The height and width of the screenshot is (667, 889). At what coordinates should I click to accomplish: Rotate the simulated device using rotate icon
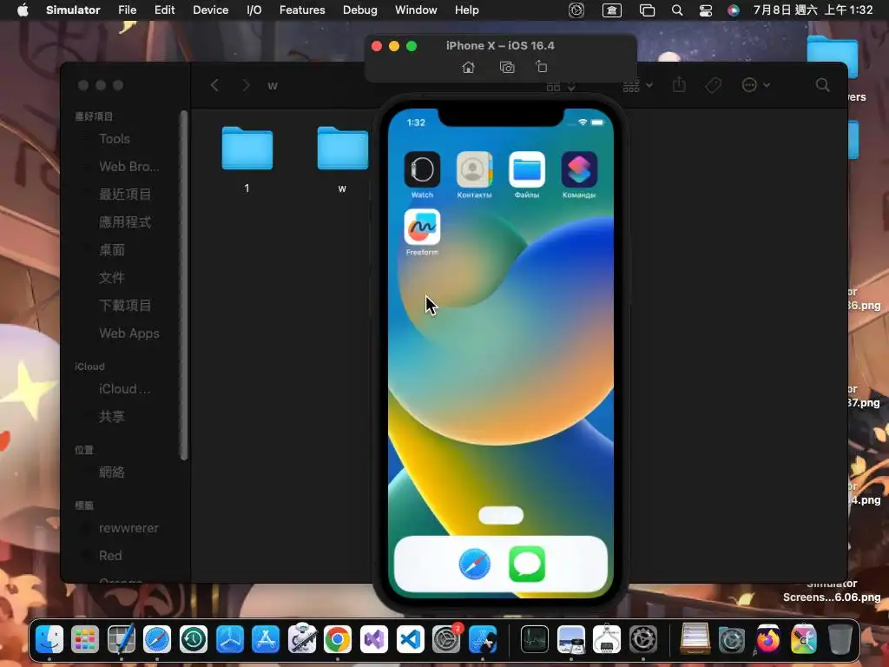[x=542, y=66]
